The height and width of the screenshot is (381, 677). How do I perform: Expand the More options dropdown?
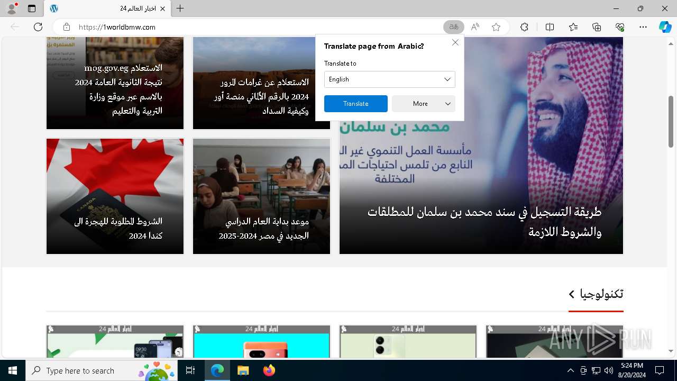pyautogui.click(x=424, y=104)
